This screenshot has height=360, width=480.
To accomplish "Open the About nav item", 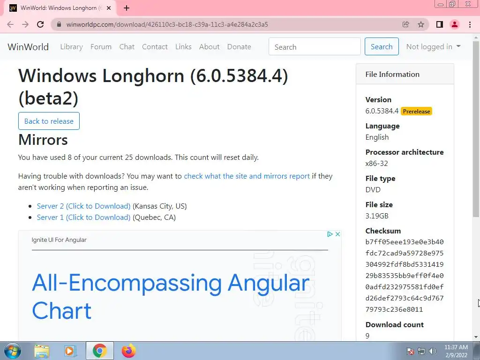I will pyautogui.click(x=210, y=46).
